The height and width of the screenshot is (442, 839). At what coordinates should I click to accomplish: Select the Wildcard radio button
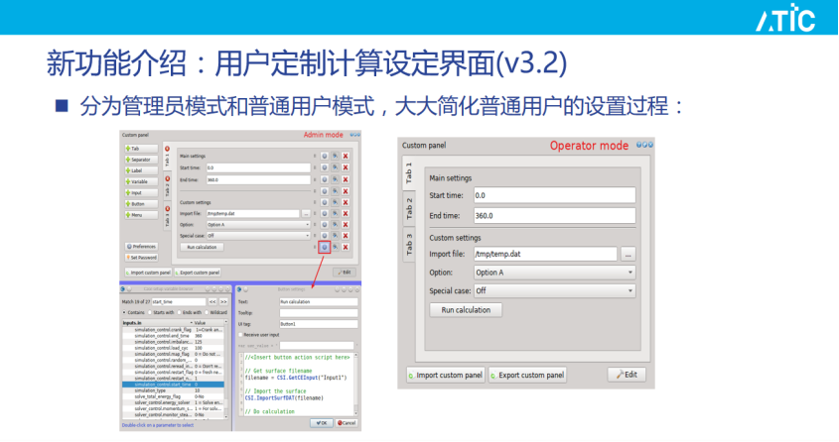208,312
